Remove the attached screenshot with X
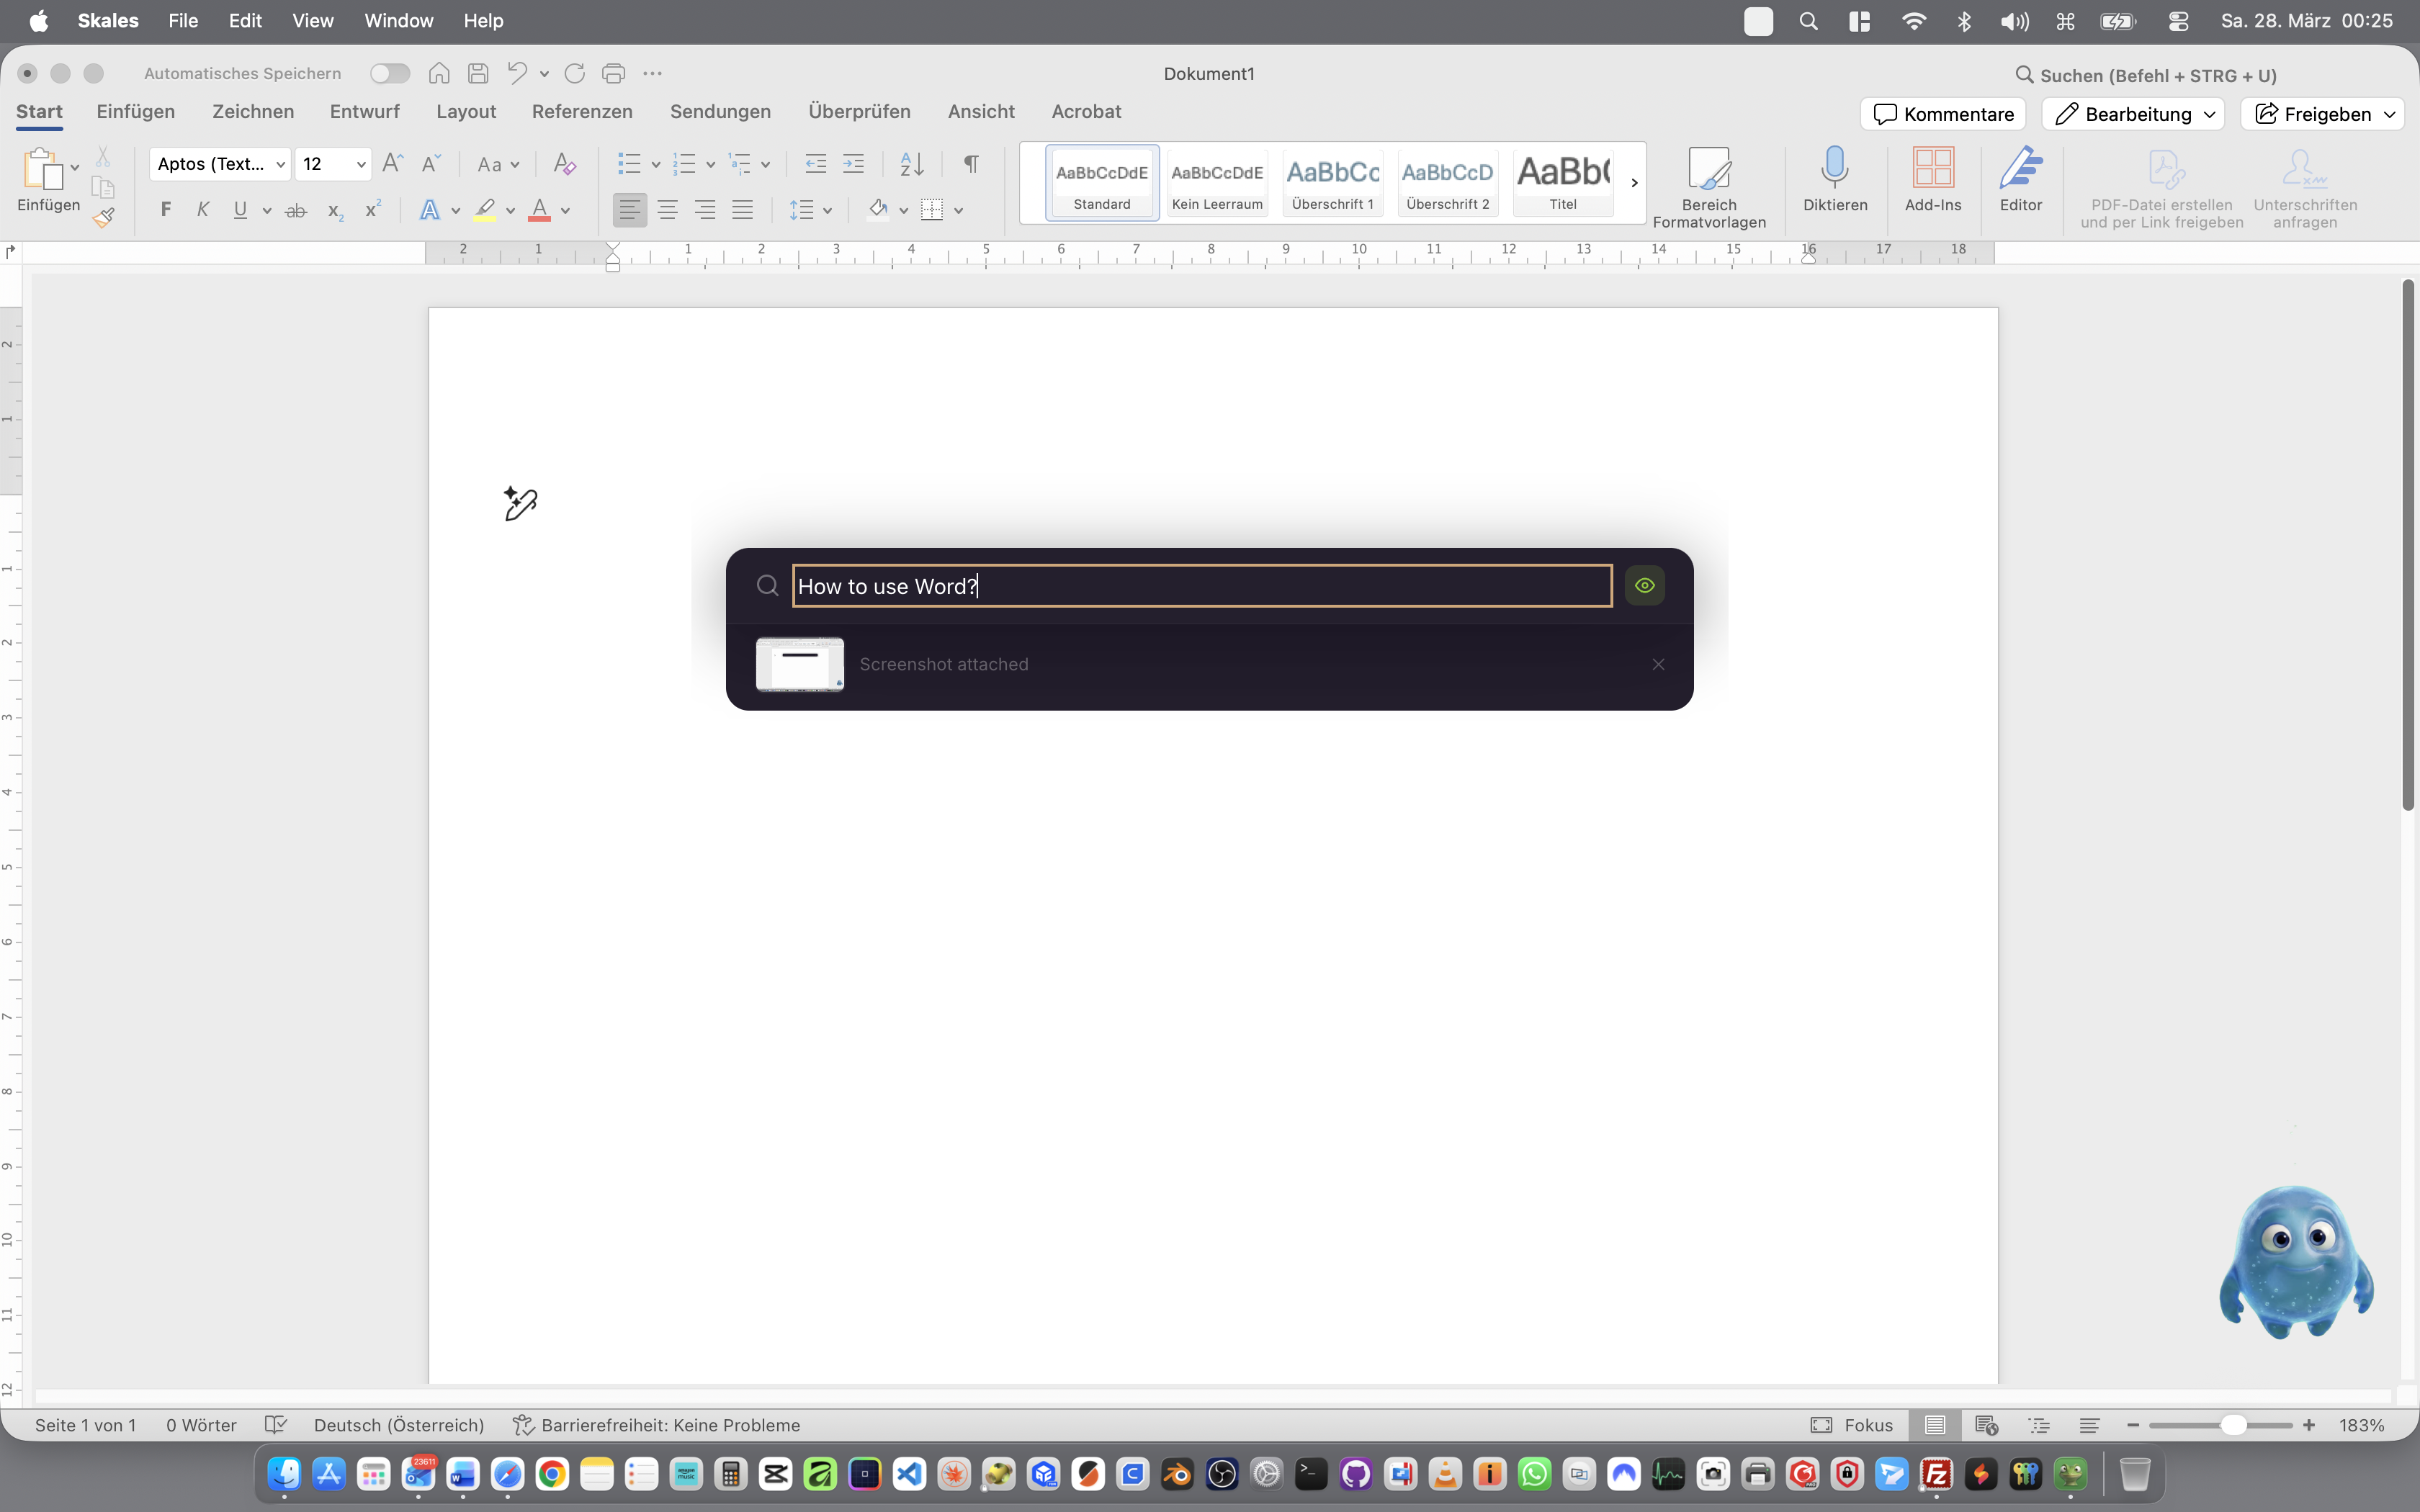Viewport: 2420px width, 1512px height. tap(1658, 665)
